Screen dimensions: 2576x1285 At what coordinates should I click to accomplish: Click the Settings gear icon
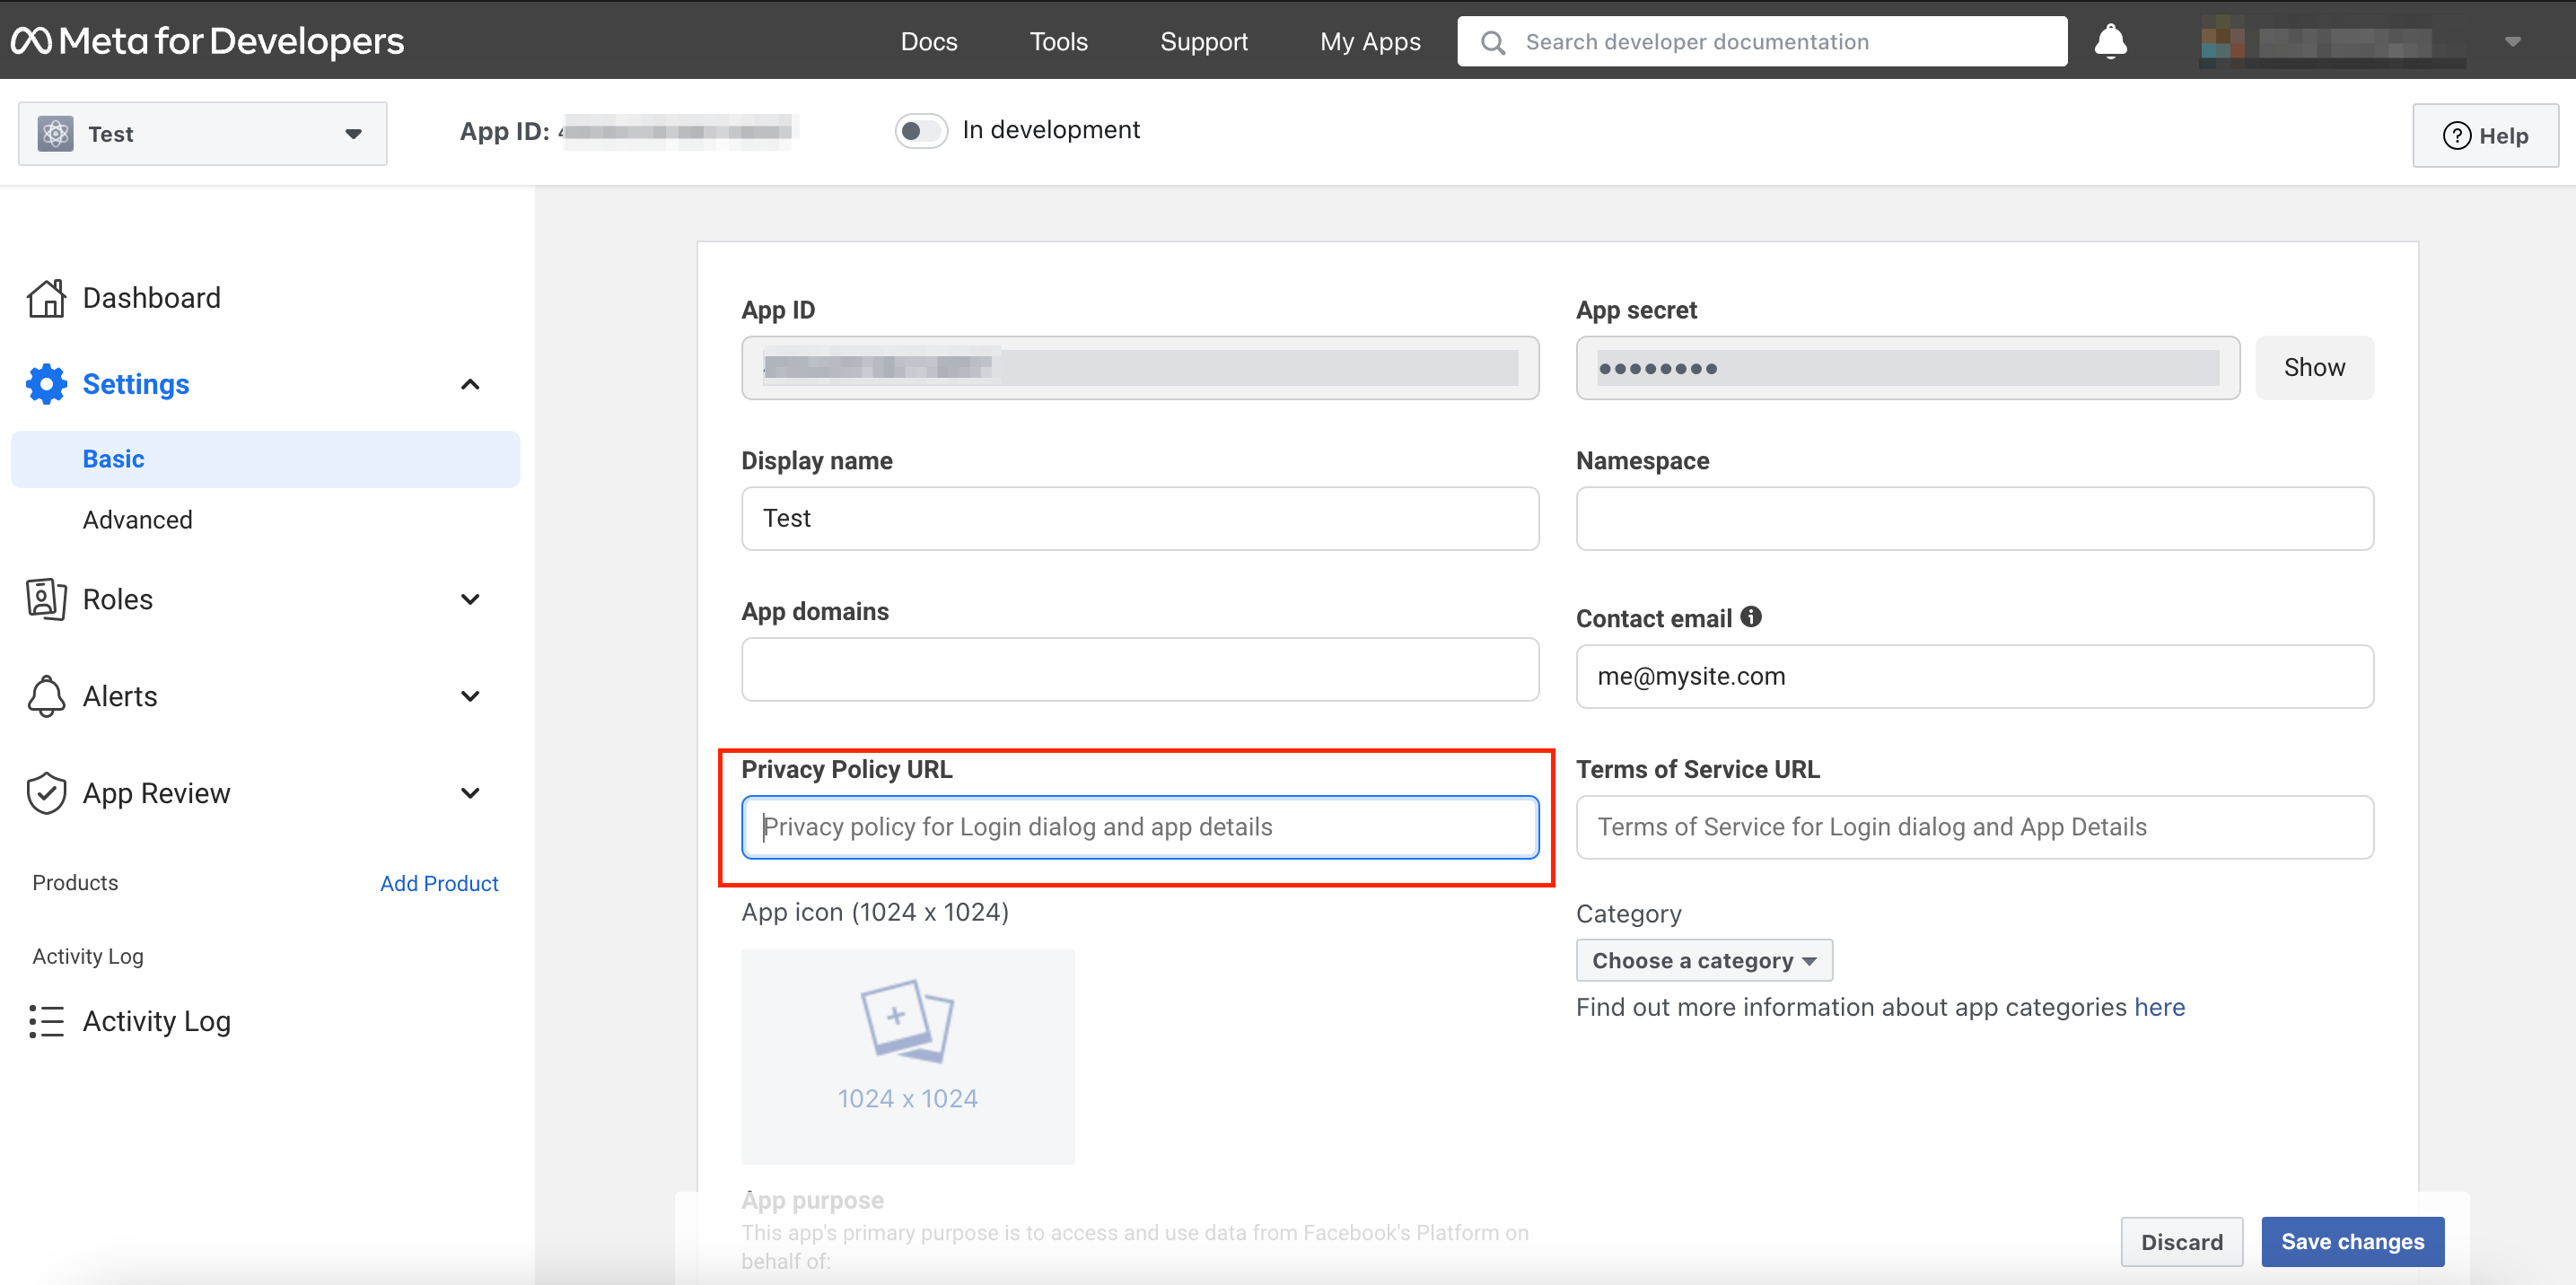pyautogui.click(x=46, y=384)
